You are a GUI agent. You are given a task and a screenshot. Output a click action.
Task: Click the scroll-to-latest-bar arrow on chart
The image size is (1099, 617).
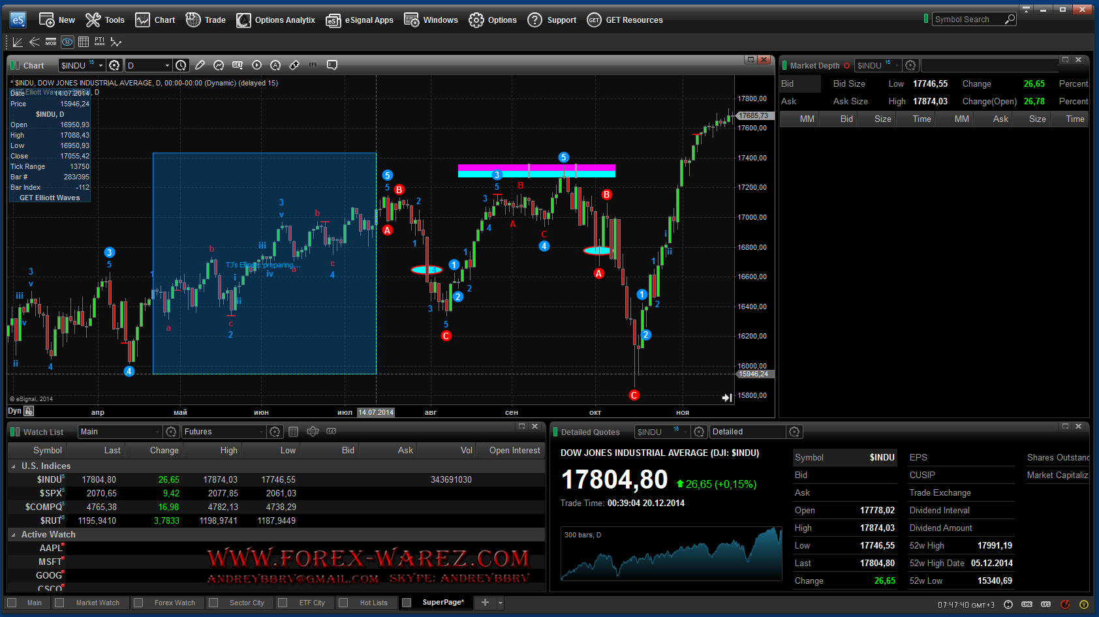726,398
